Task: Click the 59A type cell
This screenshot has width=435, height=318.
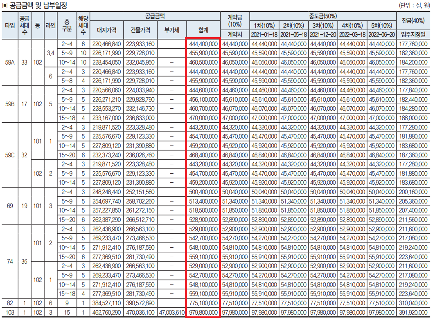Action: coord(10,62)
